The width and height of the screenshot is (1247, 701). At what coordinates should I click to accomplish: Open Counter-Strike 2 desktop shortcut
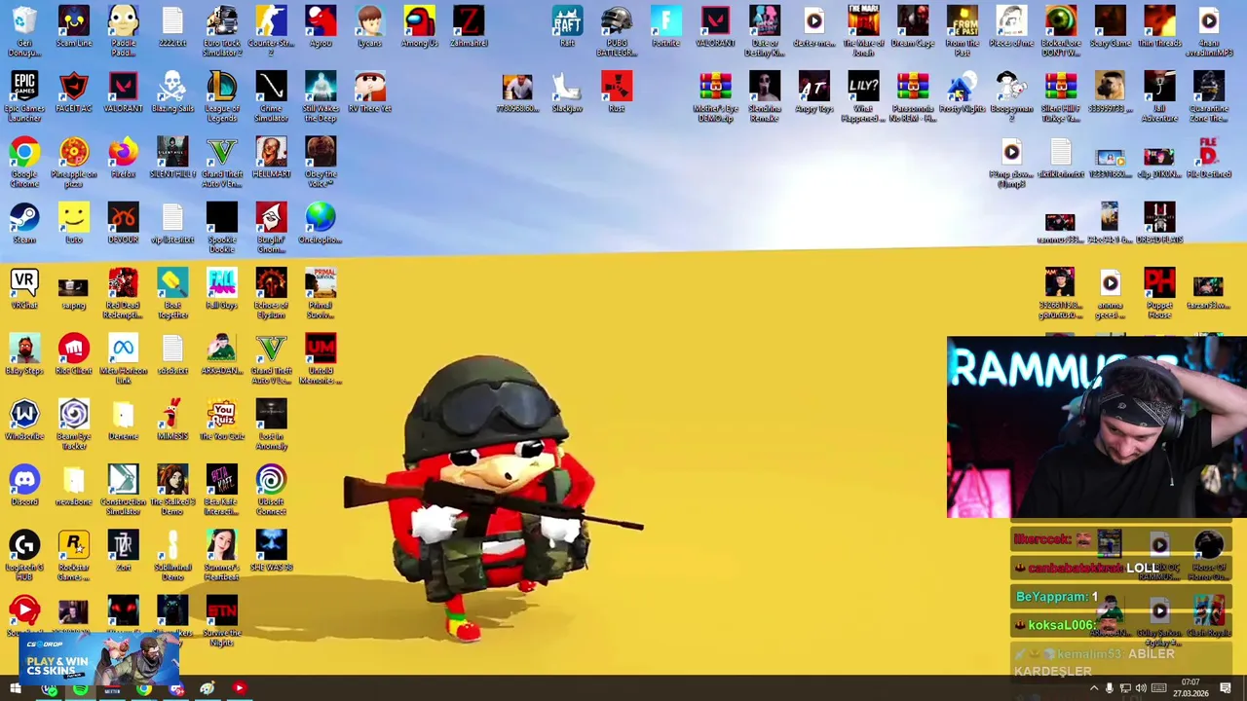[x=271, y=31]
